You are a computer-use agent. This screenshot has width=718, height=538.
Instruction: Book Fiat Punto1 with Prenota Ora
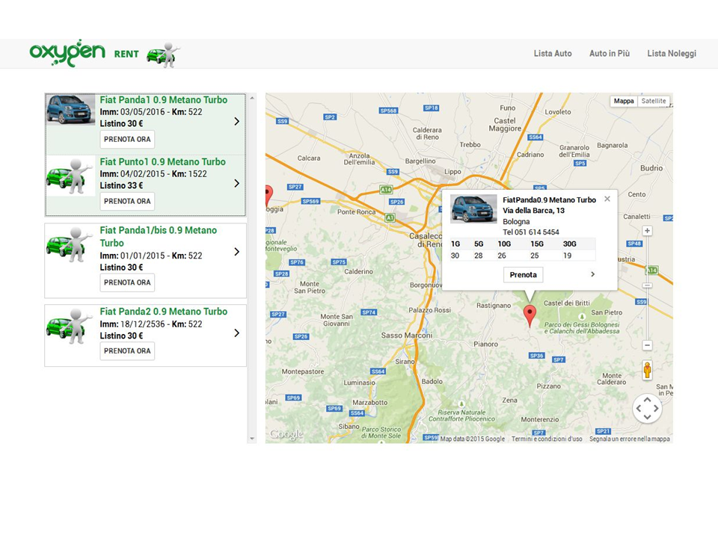(x=127, y=201)
